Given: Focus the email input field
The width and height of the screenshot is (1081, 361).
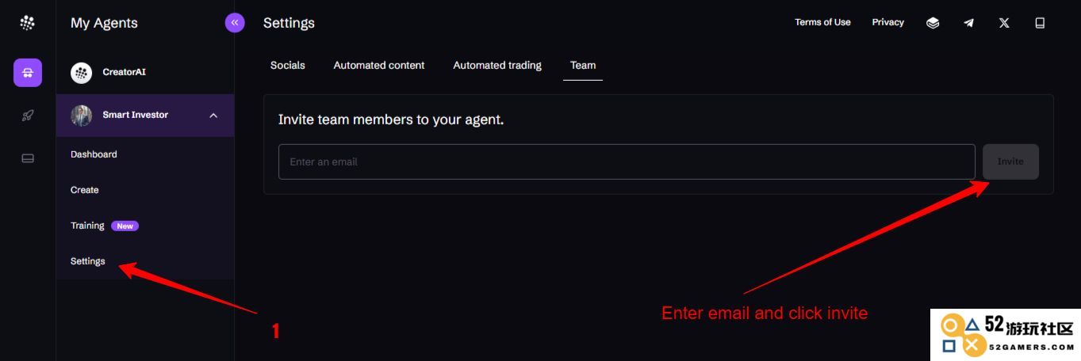Looking at the screenshot, I should [x=627, y=161].
